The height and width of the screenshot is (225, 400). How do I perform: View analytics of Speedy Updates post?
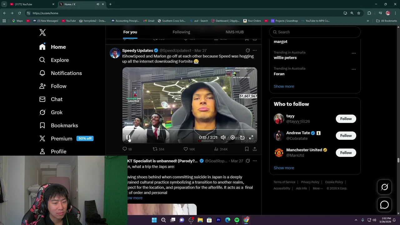221,149
